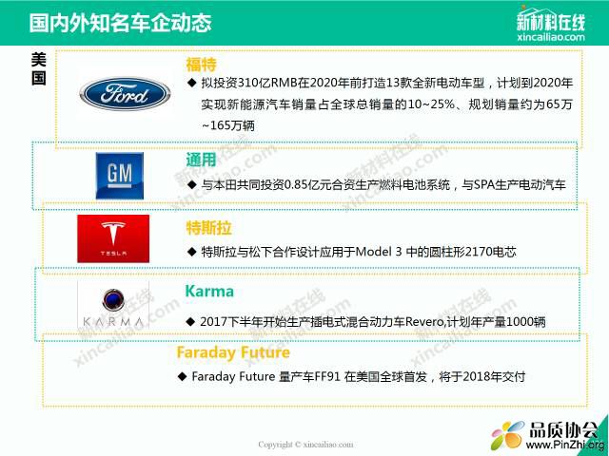Click the Ford oval logo
The height and width of the screenshot is (456, 609).
pos(125,94)
